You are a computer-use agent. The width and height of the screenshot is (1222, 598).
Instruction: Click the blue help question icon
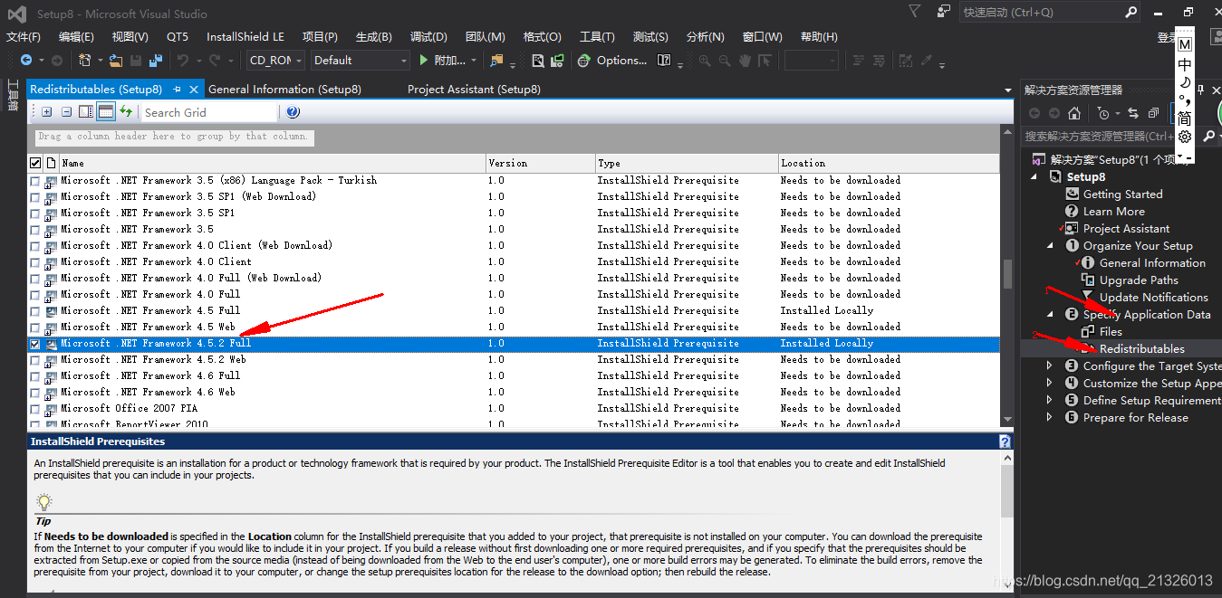[293, 112]
